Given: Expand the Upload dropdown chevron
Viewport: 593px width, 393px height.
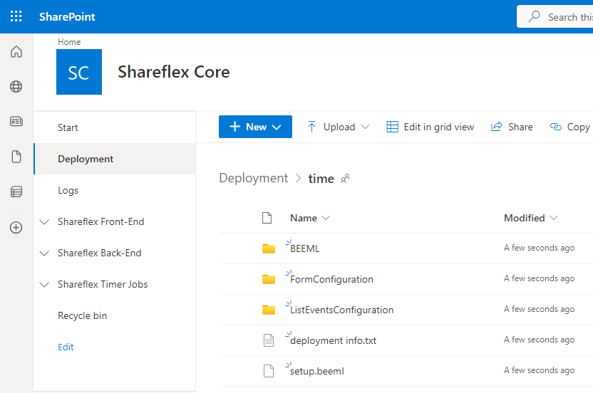Looking at the screenshot, I should coord(365,127).
